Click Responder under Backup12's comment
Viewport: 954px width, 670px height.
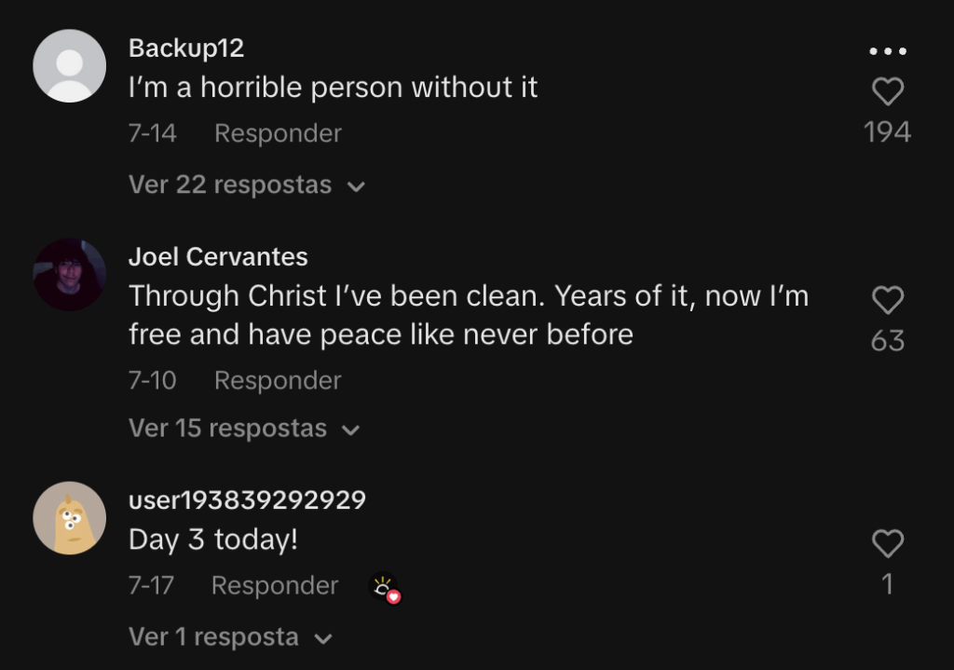pos(278,133)
